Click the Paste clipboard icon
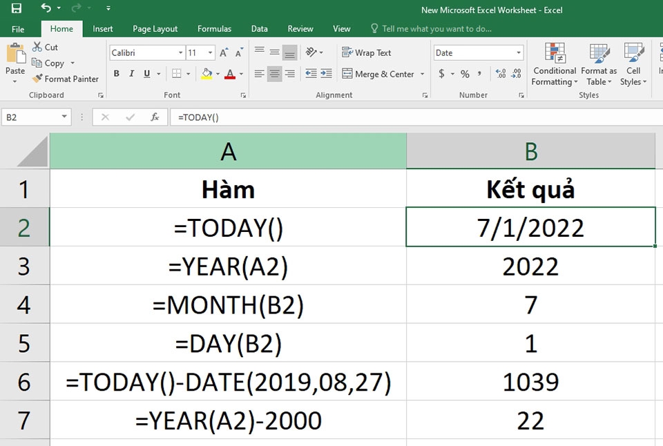Viewport: 663px width, 446px height. click(16, 54)
